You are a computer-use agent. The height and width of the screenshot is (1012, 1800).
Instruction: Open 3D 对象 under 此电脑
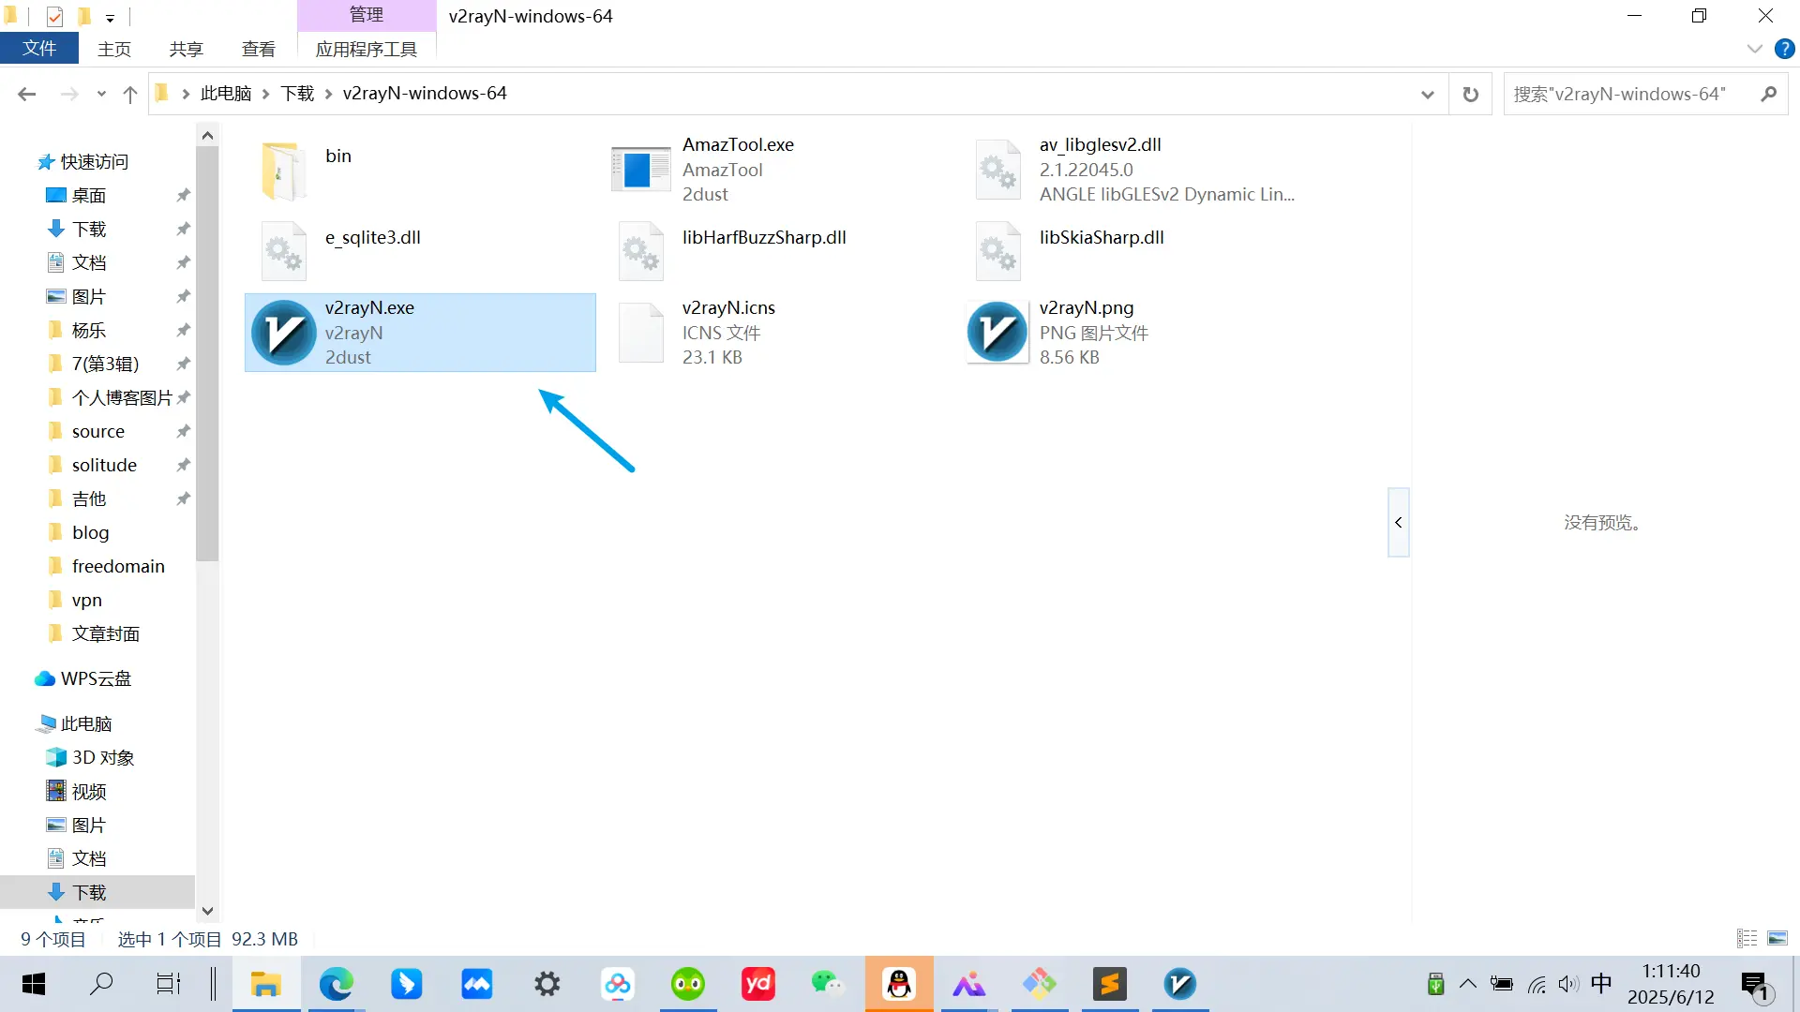[x=103, y=757]
